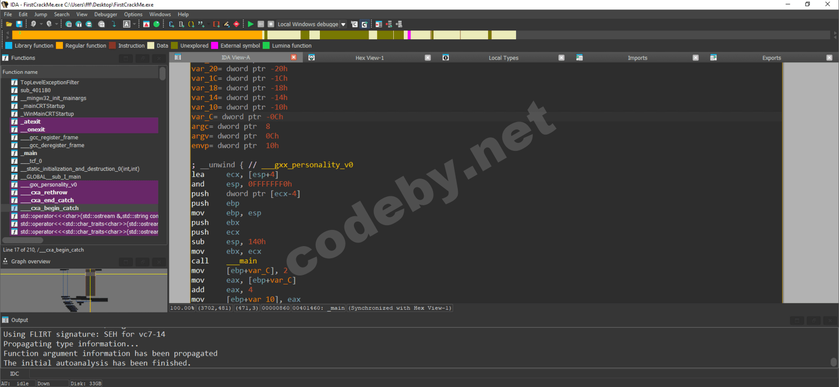Image resolution: width=839 pixels, height=387 pixels.
Task: Close the Hex View-1 tab
Action: tap(428, 58)
